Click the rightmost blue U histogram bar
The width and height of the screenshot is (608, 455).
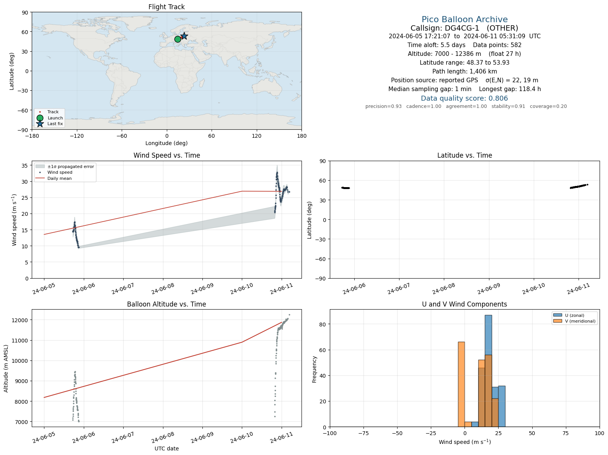pos(502,406)
